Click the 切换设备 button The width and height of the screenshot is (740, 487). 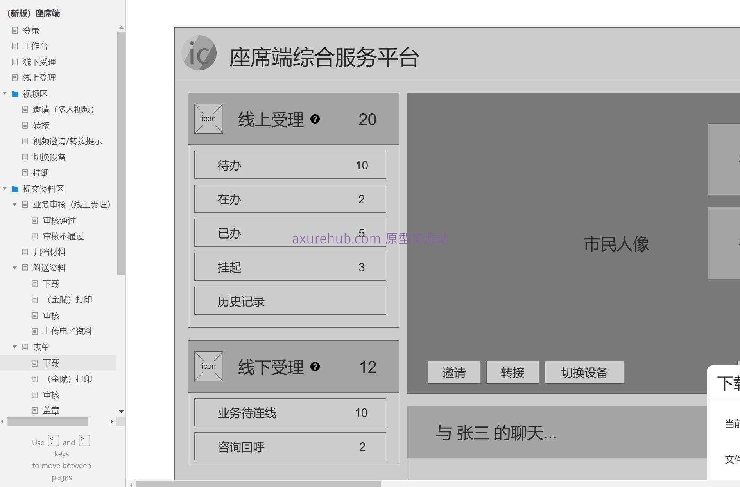pyautogui.click(x=584, y=372)
